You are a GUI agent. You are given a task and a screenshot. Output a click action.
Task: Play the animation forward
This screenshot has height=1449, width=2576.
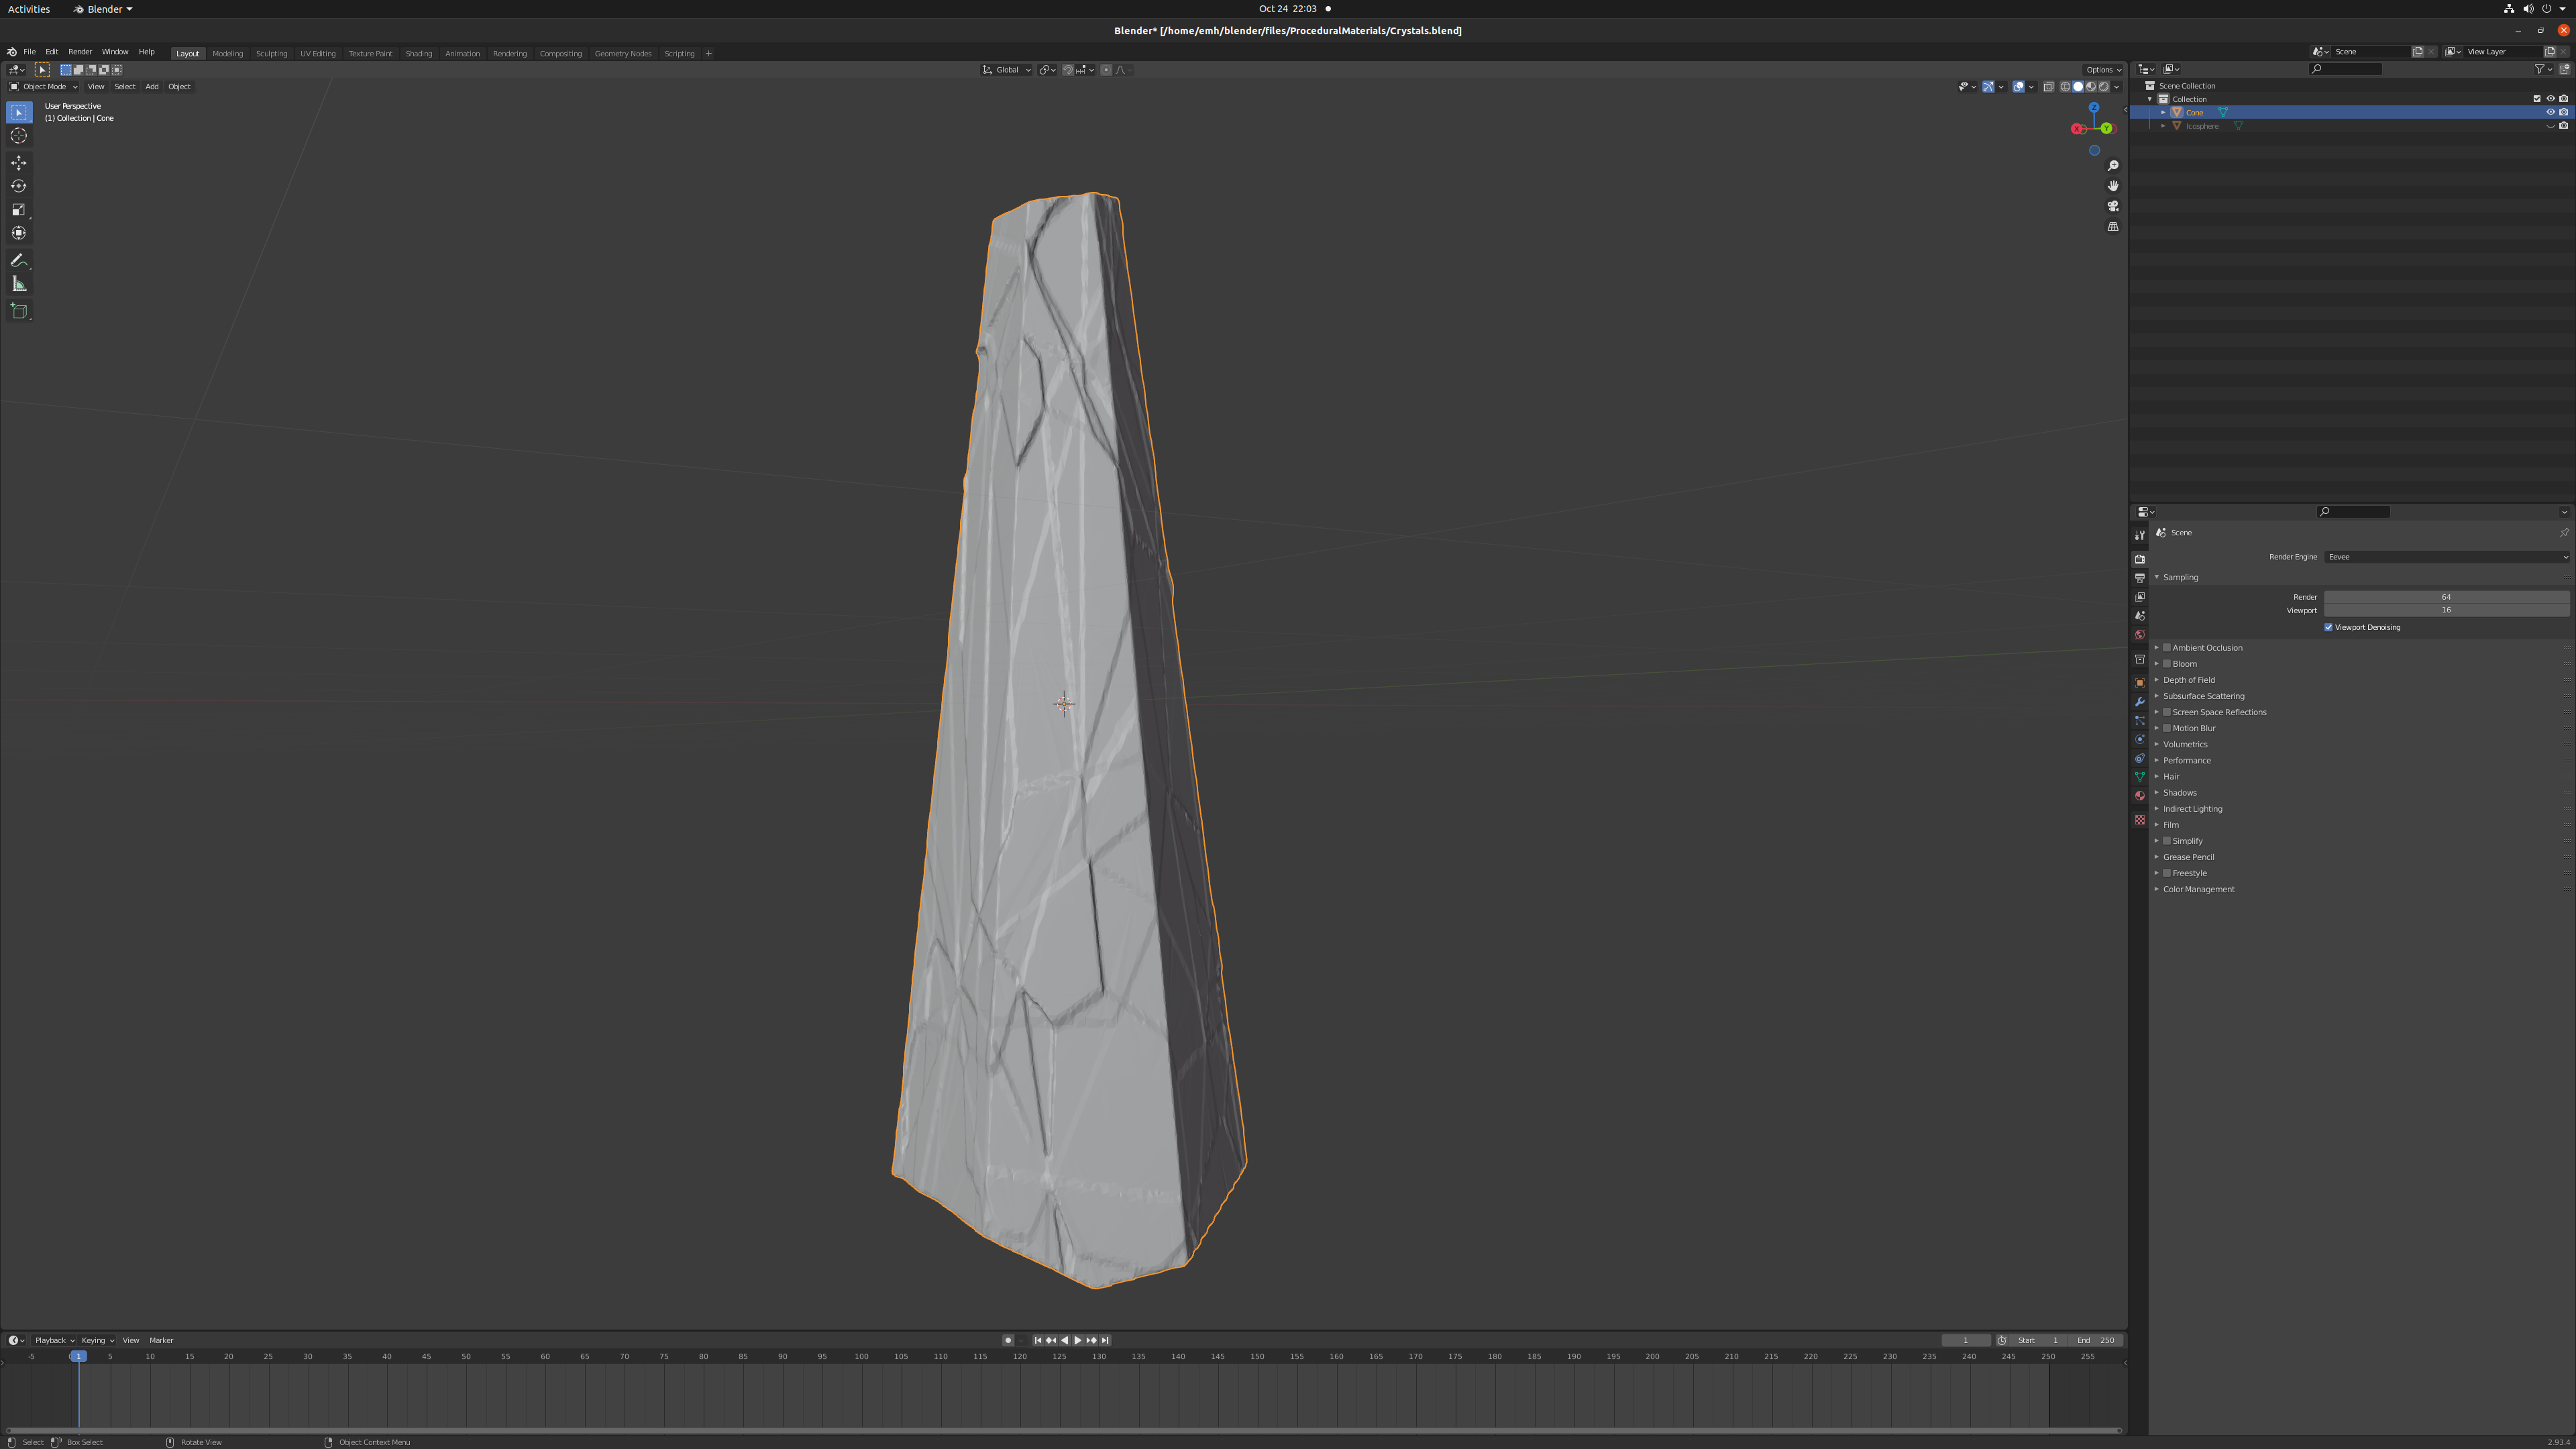(x=1078, y=1341)
